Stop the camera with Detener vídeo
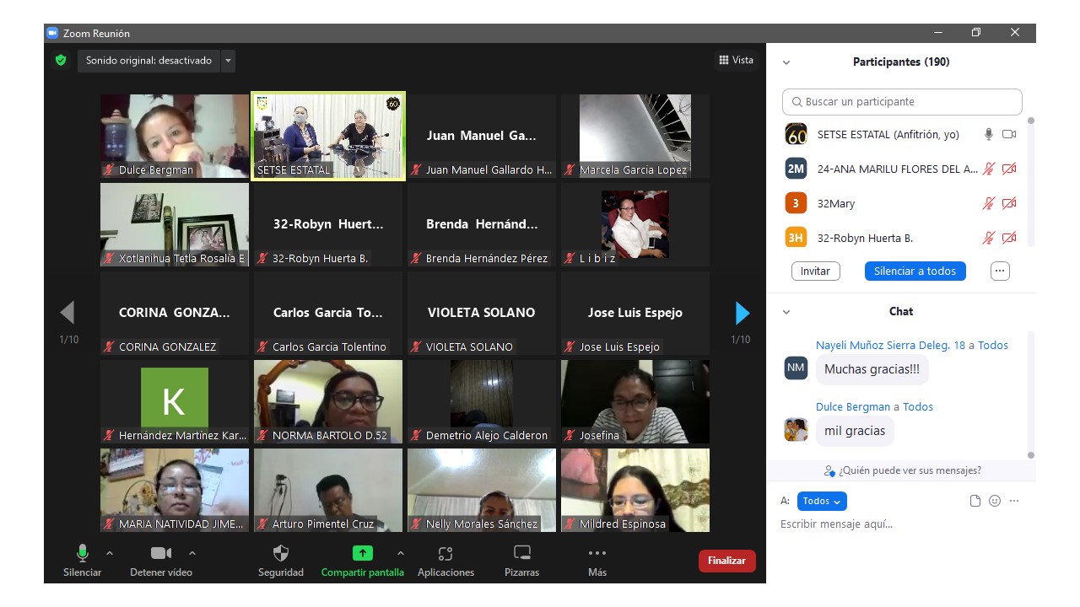Viewport: 1080px width, 607px height. 160,561
